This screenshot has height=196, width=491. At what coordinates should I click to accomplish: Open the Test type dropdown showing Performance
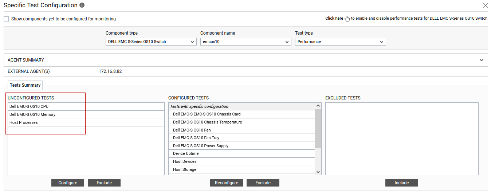341,42
